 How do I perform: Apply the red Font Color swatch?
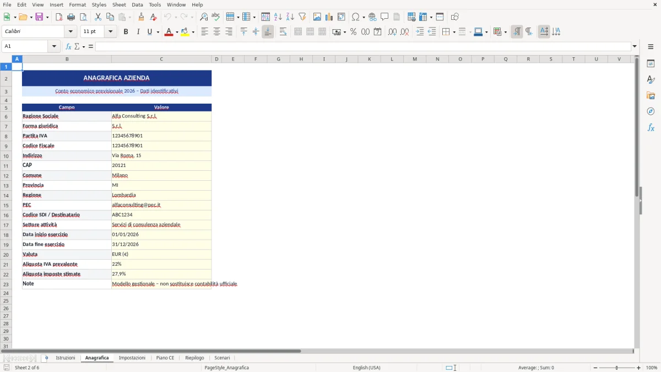tap(169, 32)
